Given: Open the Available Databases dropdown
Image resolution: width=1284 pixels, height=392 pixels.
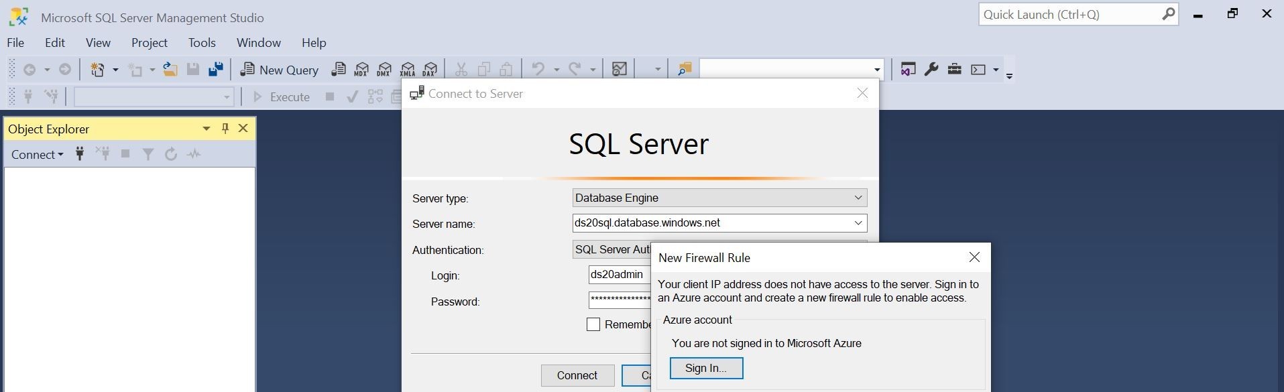Looking at the screenshot, I should click(x=154, y=96).
